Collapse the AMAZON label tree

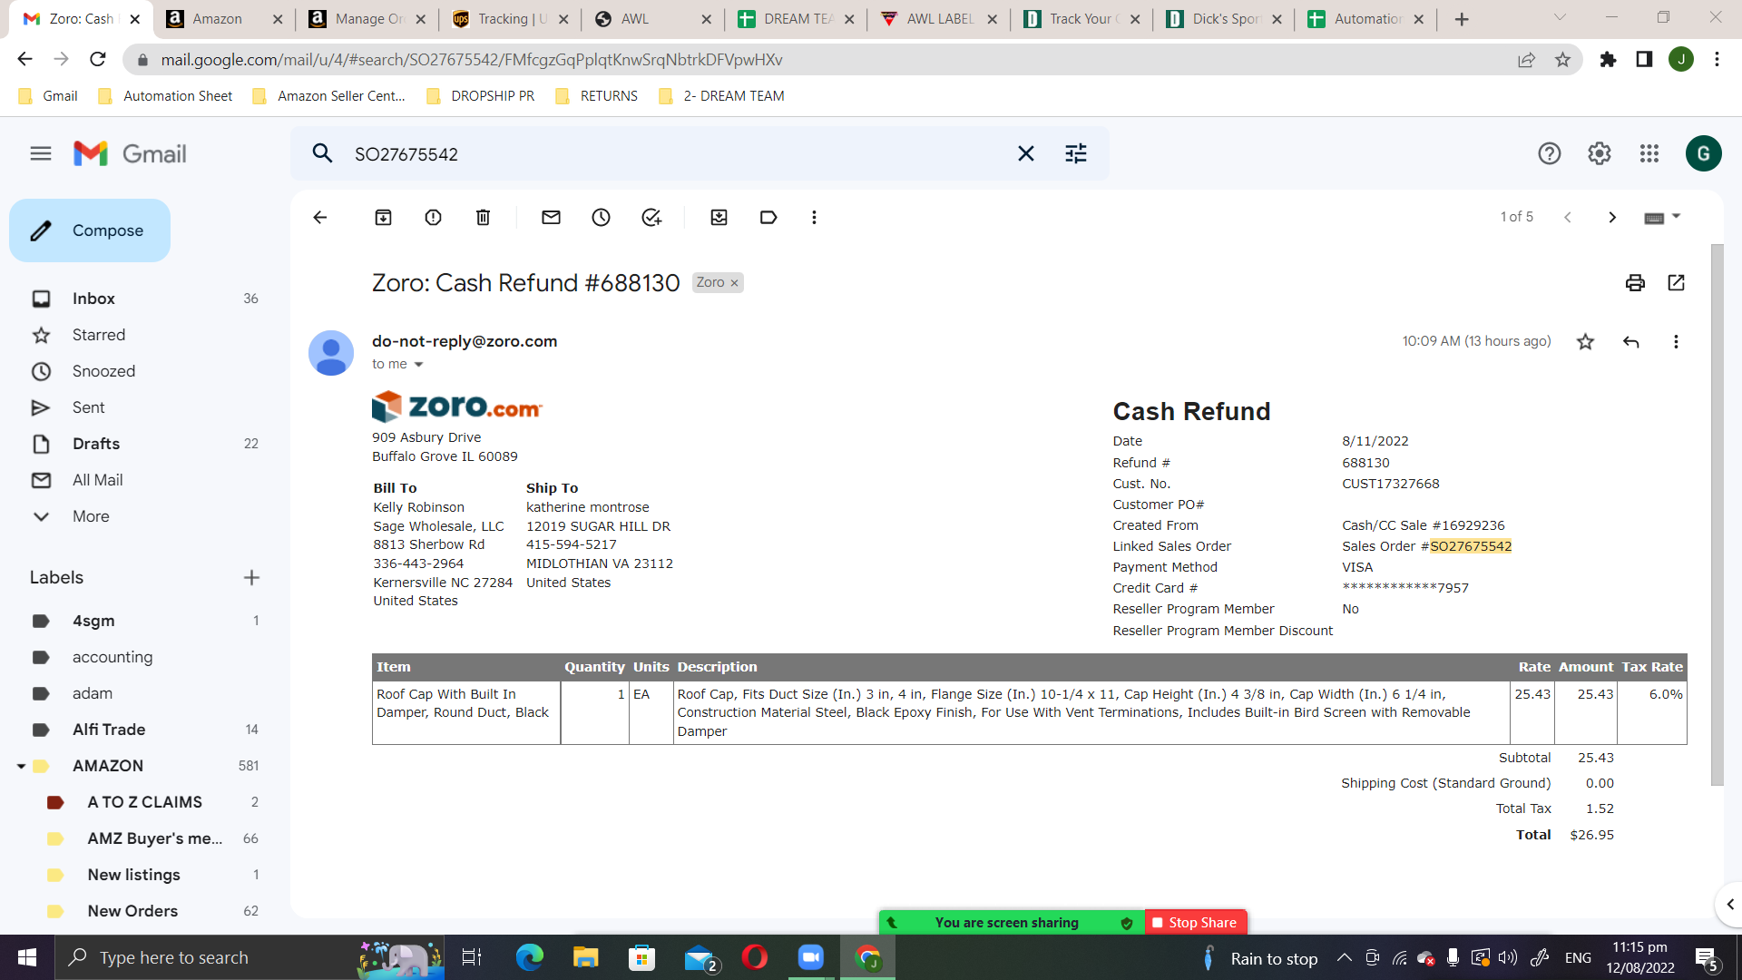(21, 767)
